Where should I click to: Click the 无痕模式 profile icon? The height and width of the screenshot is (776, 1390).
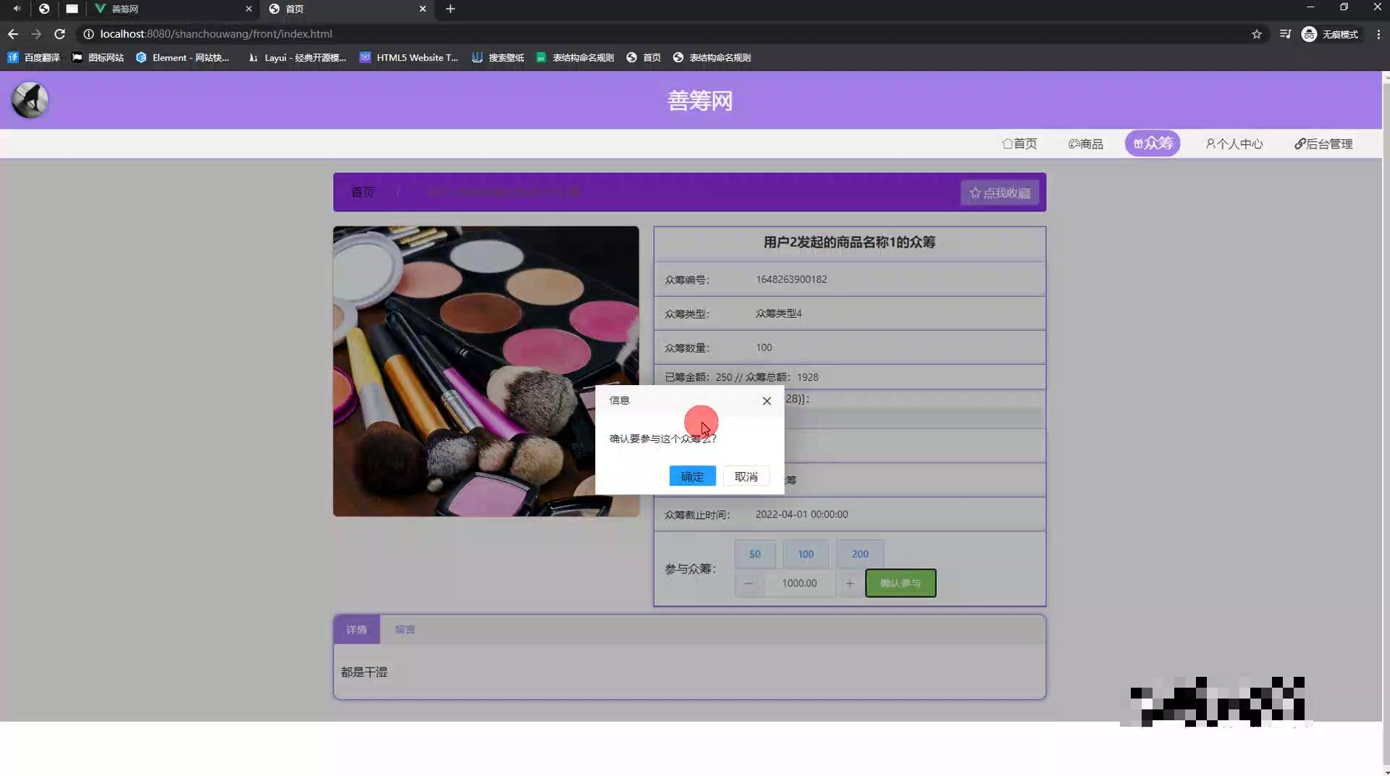tap(1309, 34)
